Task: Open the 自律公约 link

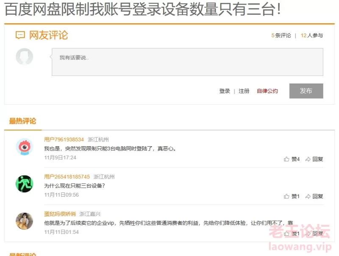Action: point(267,91)
